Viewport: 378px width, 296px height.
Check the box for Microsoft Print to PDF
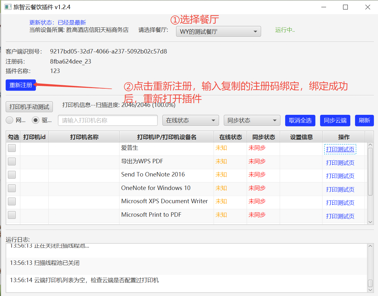point(12,215)
